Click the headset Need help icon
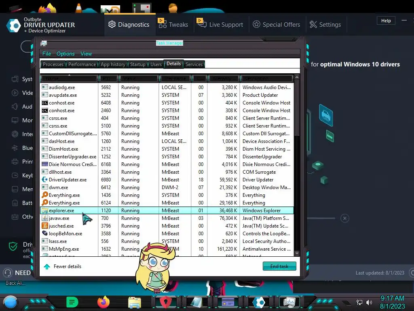The image size is (414, 311). 8,273
